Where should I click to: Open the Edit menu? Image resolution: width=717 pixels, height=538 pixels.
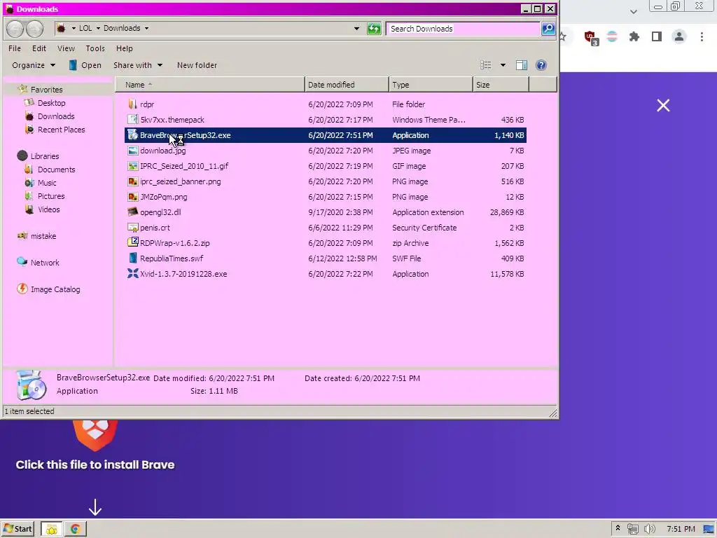pyautogui.click(x=39, y=48)
